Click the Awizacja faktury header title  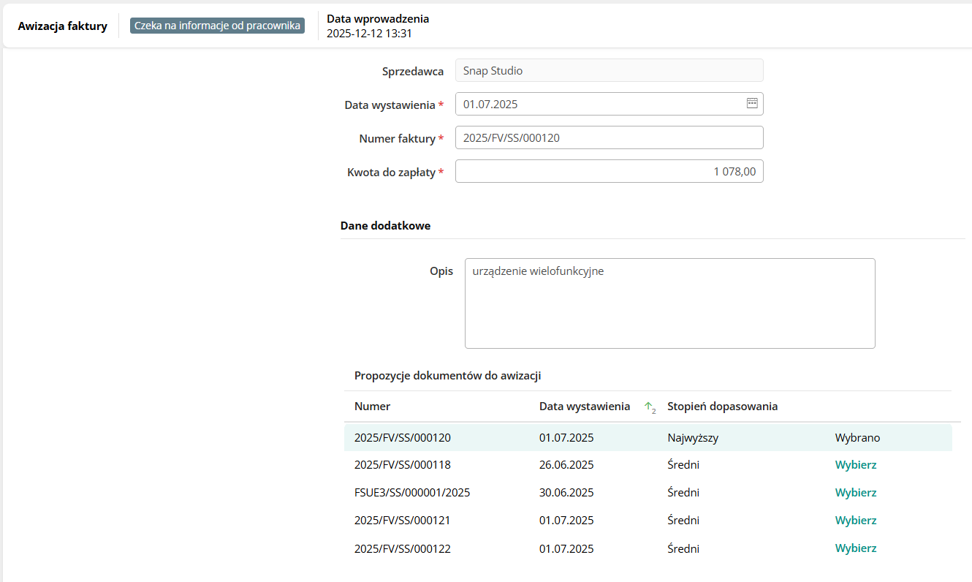coord(62,26)
